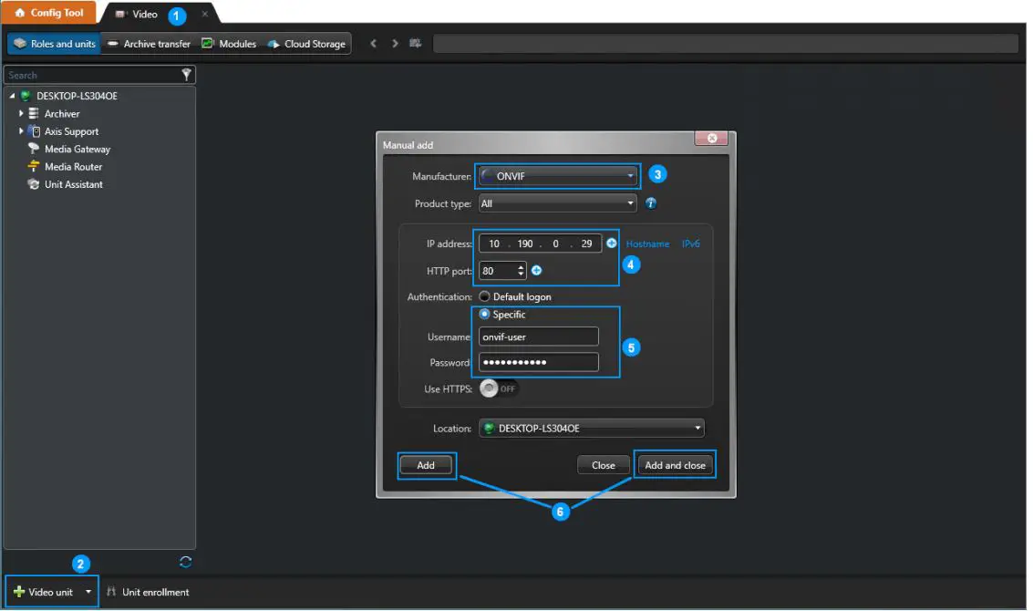Close the Video tab

click(204, 14)
